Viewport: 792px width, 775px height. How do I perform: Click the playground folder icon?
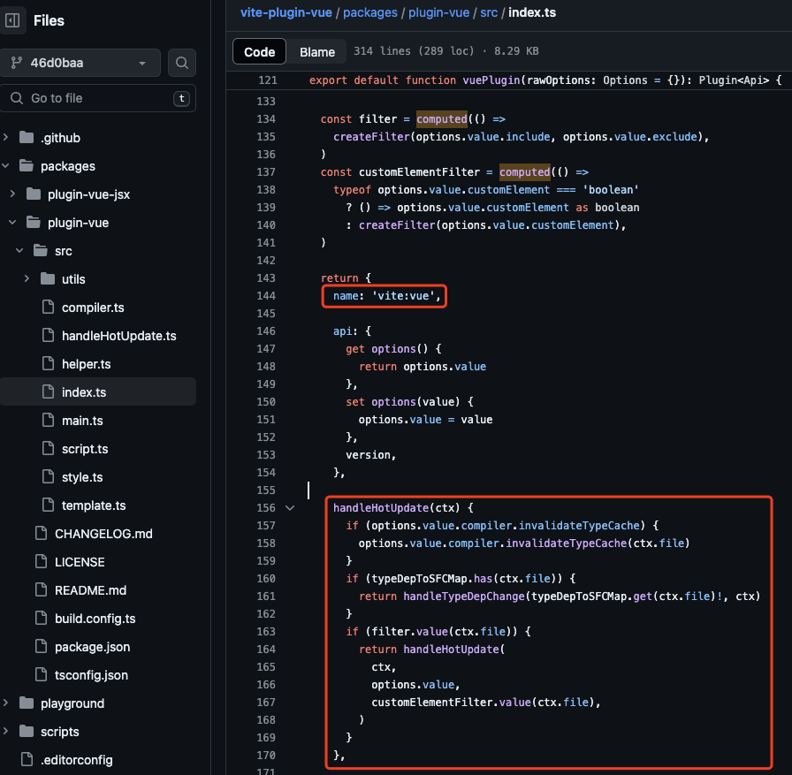[27, 703]
